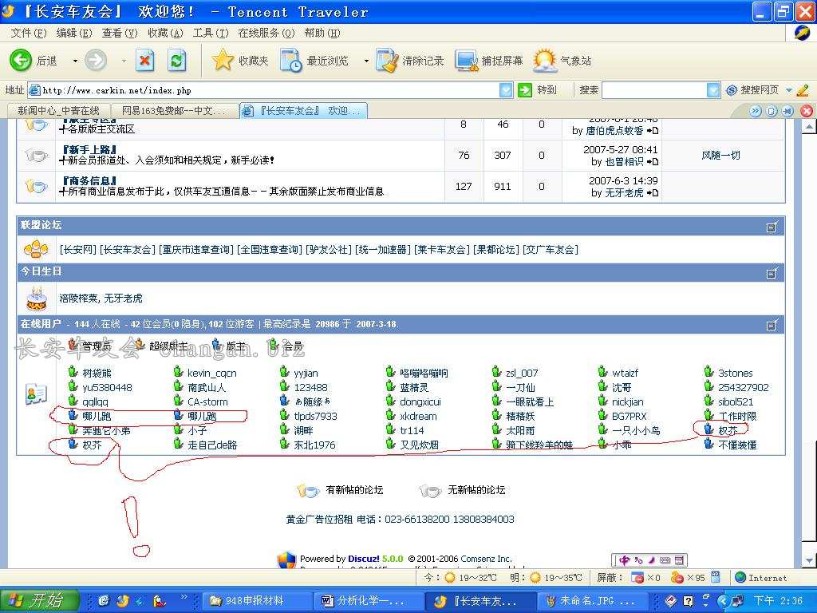Screen dimensions: 817x613
Task: Open the 『新手上路』 forum link
Action: click(x=89, y=149)
